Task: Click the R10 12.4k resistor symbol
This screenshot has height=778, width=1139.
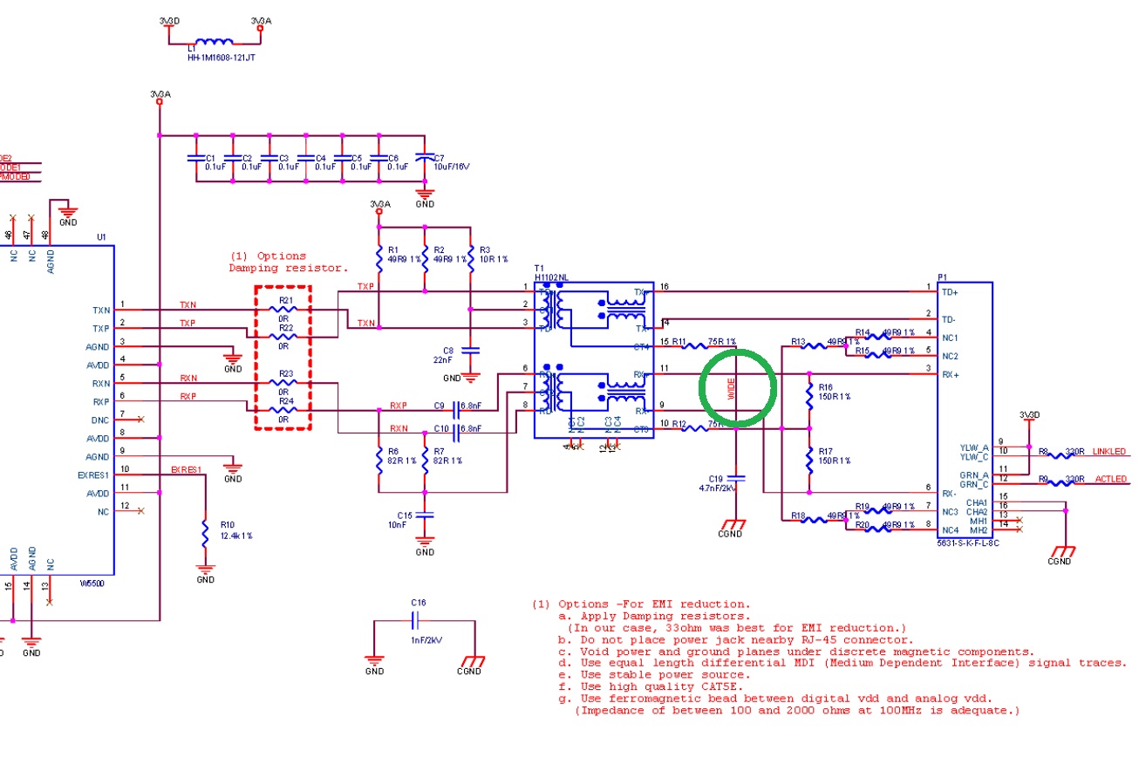Action: 205,534
